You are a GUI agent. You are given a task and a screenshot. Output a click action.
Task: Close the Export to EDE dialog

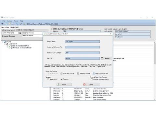point(110,34)
